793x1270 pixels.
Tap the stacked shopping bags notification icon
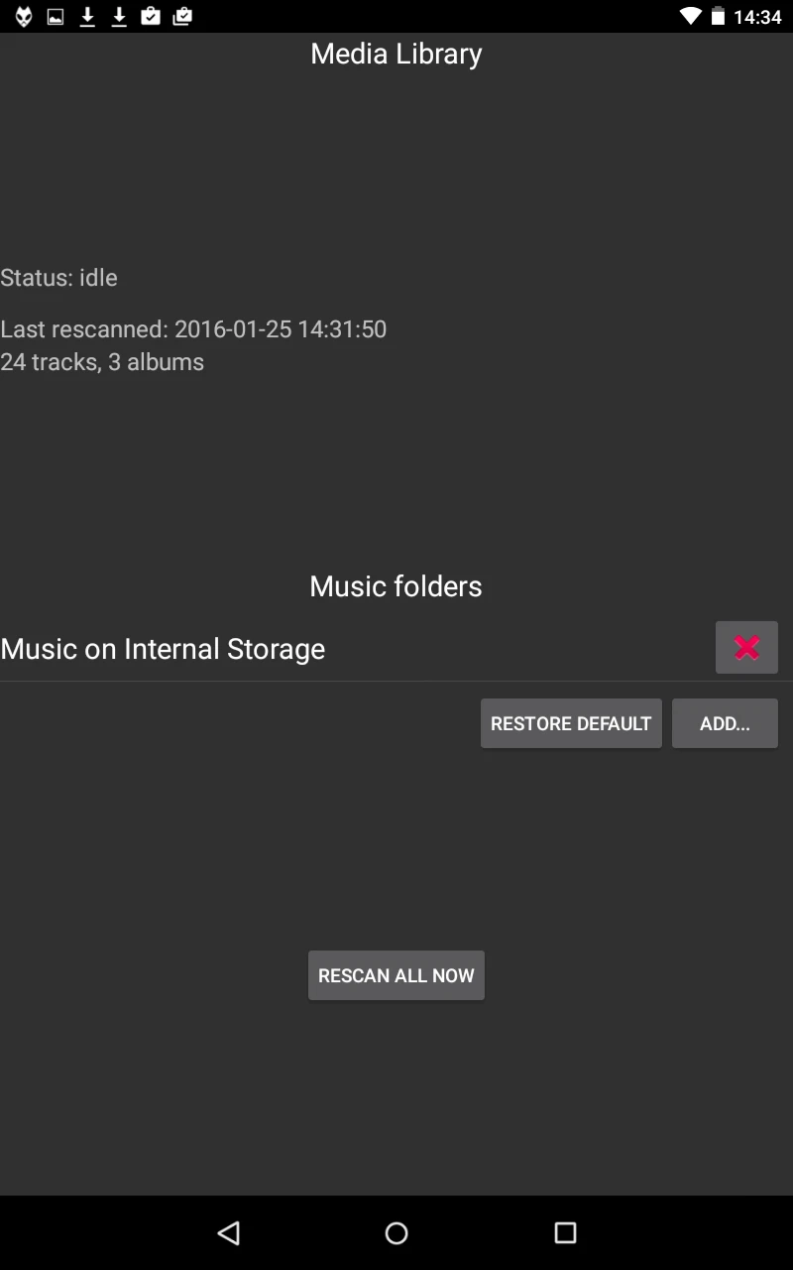pos(182,16)
